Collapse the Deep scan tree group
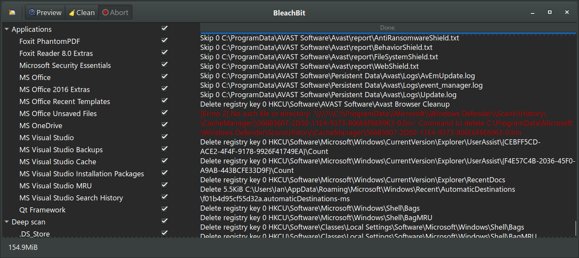This screenshot has width=579, height=258. tap(7, 222)
